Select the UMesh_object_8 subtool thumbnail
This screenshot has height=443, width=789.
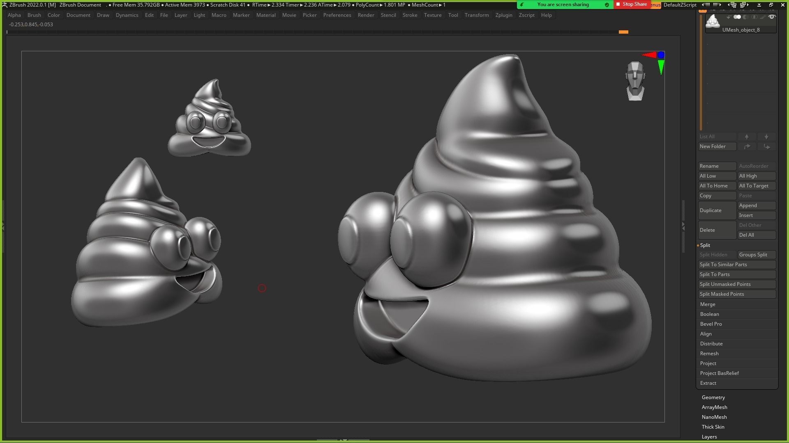pos(713,21)
